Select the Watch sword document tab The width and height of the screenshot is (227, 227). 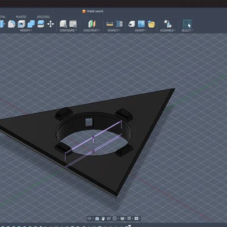[x=93, y=11]
